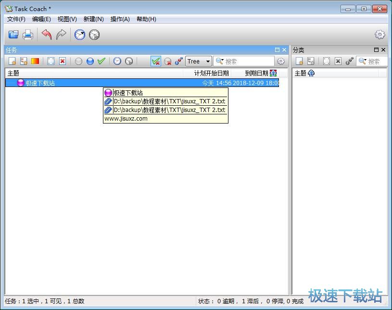Click the 今天 14:56 start date cell
Screen dimensions: 392x310
pyautogui.click(x=217, y=83)
